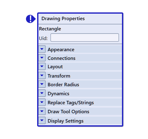This screenshot has width=148, height=139.
Task: Open the Transform section label
Action: point(59,76)
